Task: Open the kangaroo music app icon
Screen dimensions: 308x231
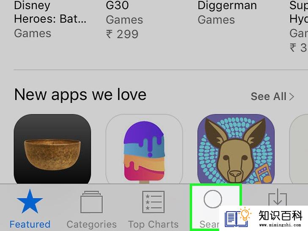Action: tap(236, 149)
